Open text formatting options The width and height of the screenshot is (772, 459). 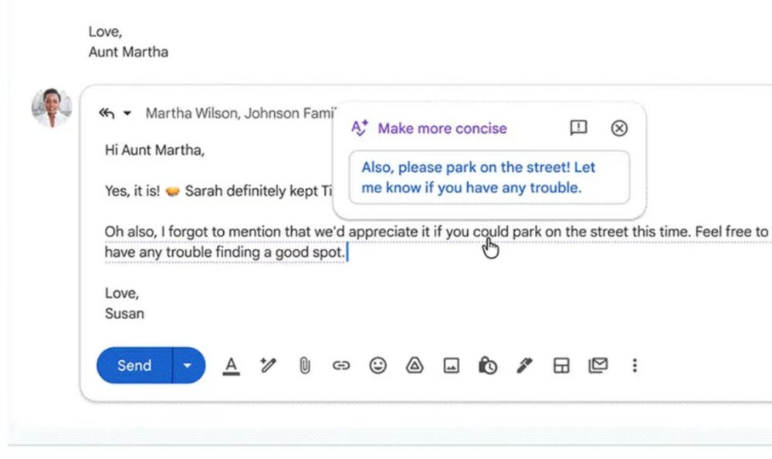231,365
